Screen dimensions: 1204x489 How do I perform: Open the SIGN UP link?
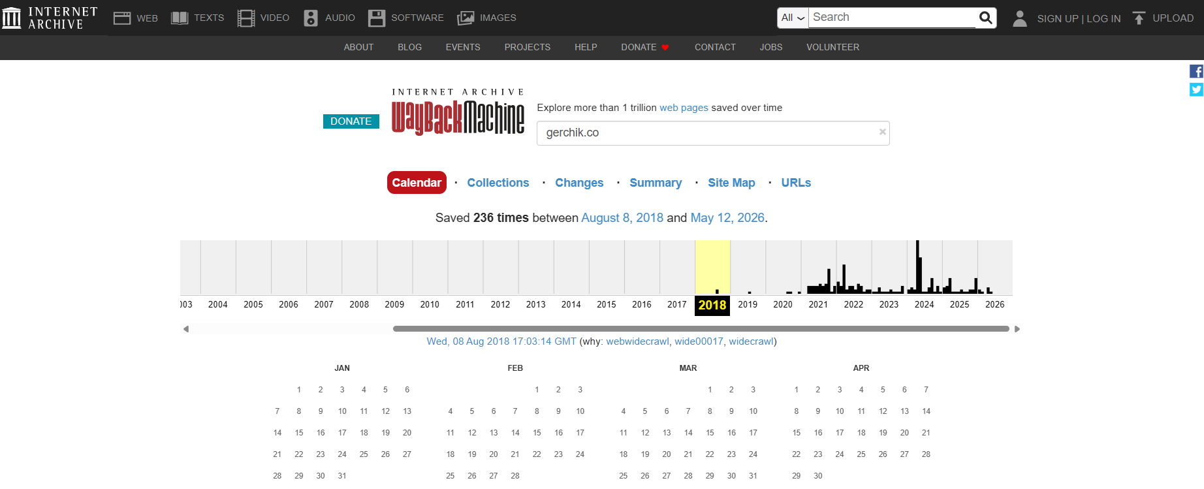coord(1058,18)
